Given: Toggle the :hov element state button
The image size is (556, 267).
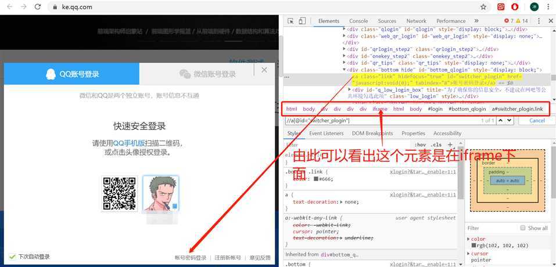Looking at the screenshot, I should tap(420, 145).
